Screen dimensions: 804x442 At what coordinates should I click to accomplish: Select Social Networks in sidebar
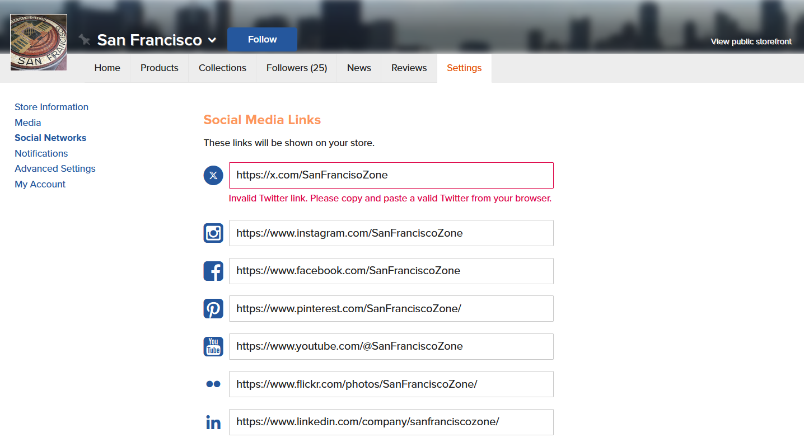click(50, 138)
